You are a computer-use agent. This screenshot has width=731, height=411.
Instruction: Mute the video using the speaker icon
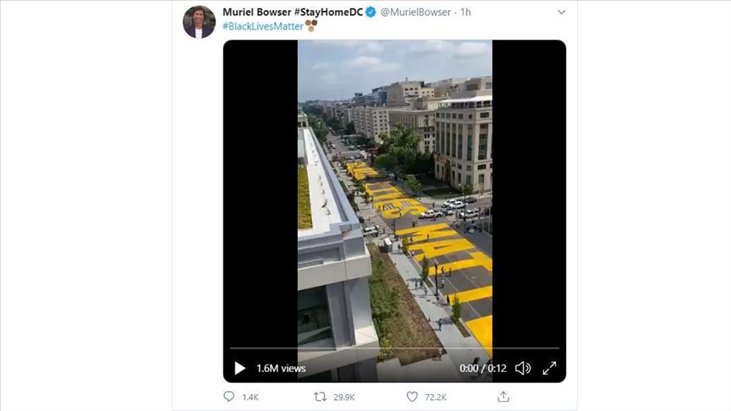pyautogui.click(x=523, y=368)
